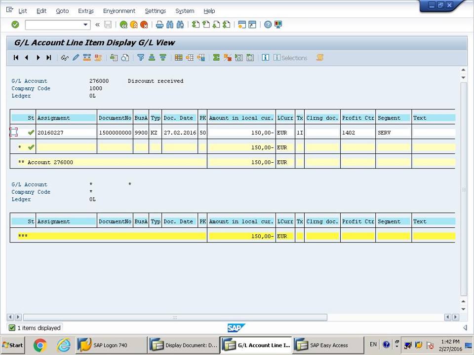The width and height of the screenshot is (474, 355).
Task: Click the green Enter checkmark icon
Action: coord(15,25)
